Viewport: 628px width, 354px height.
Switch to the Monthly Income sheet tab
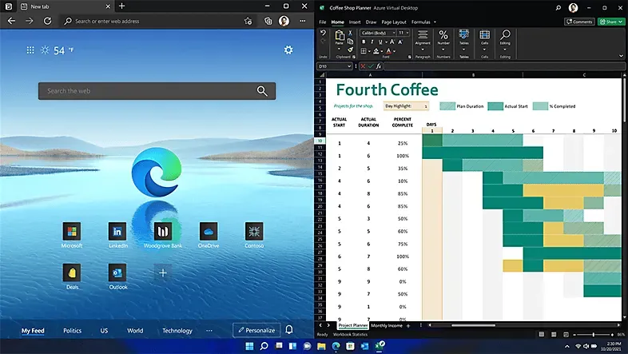click(387, 325)
